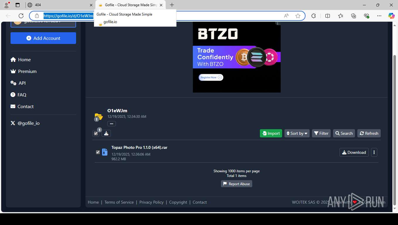Viewport: 398px width, 225px height.
Task: Open the API sidebar item
Action: (x=18, y=83)
